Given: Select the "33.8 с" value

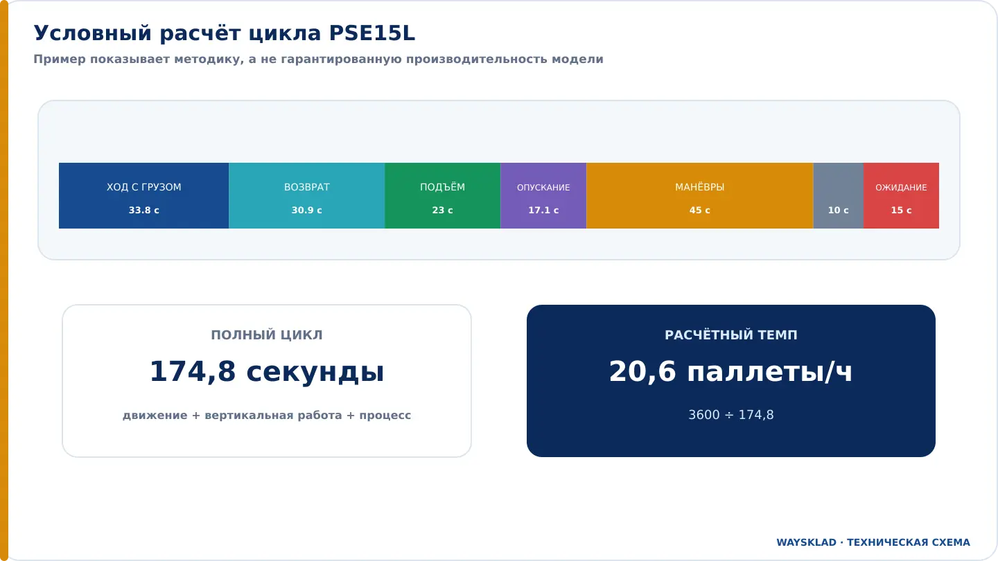Looking at the screenshot, I should pos(144,211).
